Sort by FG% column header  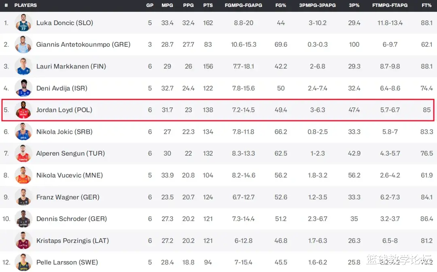[281, 5]
